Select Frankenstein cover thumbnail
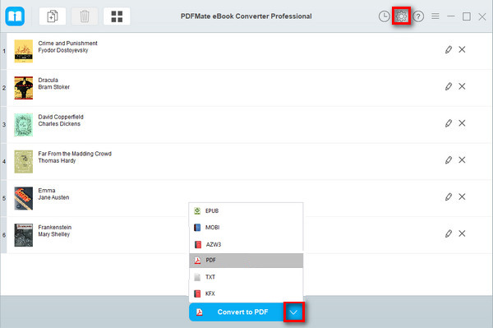 point(24,235)
